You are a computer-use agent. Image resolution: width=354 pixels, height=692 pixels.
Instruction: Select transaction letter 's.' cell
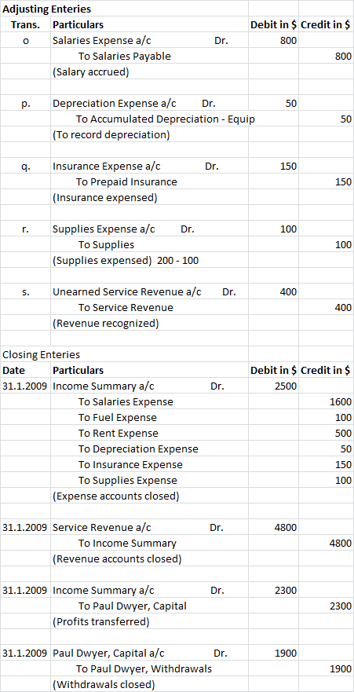(x=26, y=292)
